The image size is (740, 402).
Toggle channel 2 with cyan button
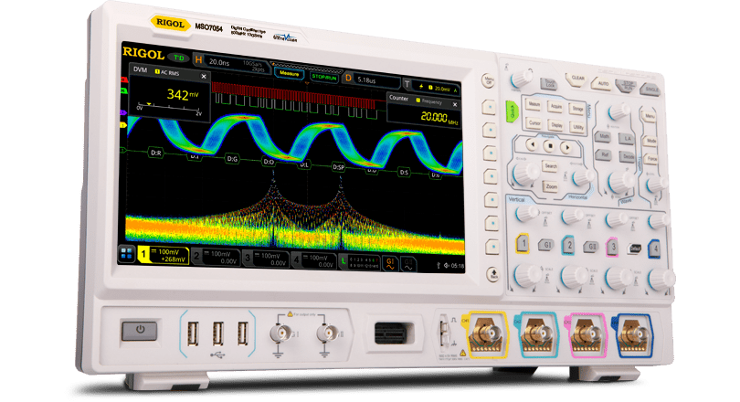coord(568,245)
